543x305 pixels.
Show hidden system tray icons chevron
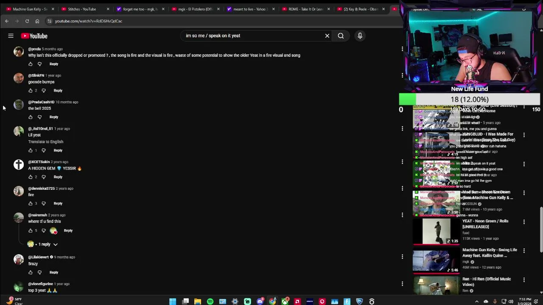point(477,302)
